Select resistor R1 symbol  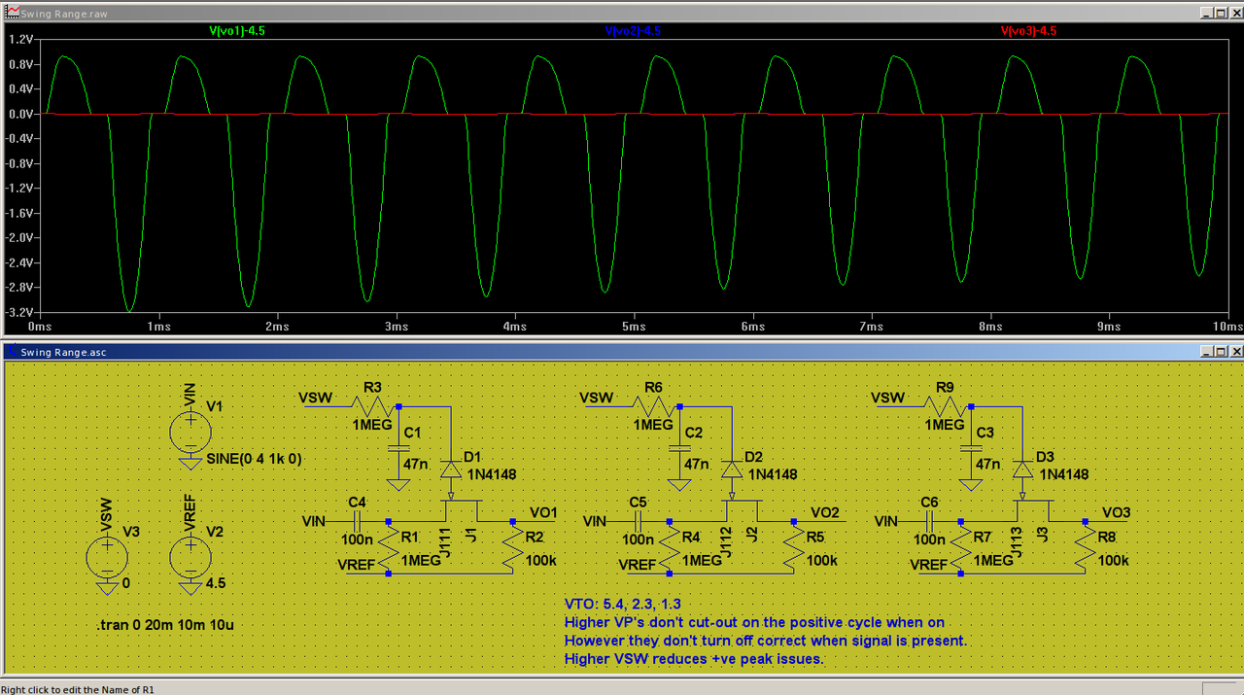(x=389, y=547)
